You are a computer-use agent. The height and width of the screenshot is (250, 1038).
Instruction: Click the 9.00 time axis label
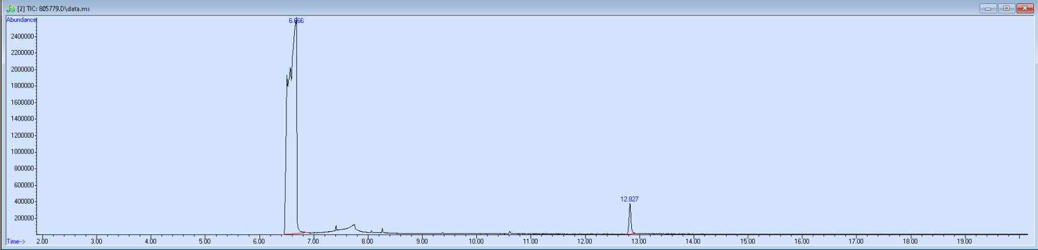(x=422, y=241)
